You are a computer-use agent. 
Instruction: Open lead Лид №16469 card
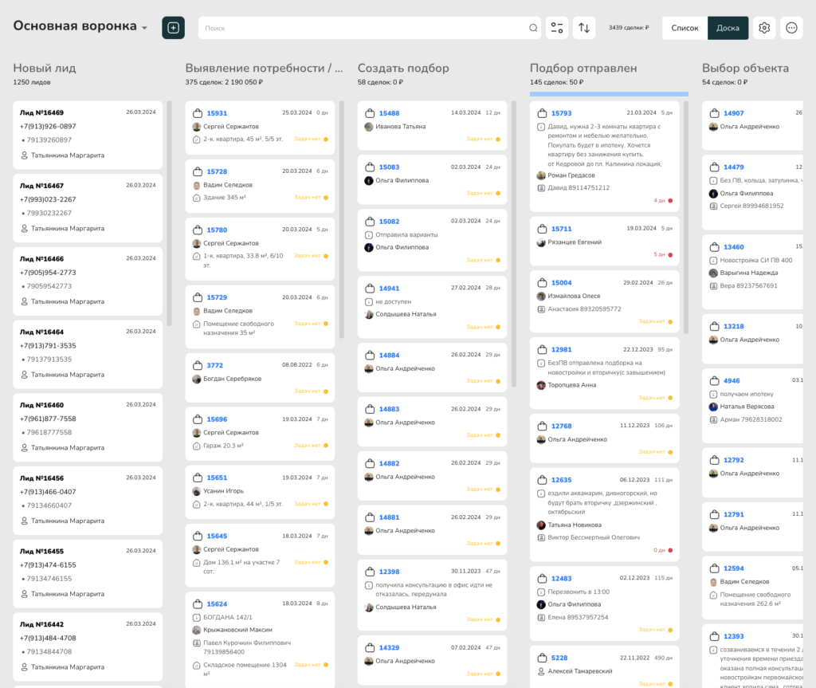pyautogui.click(x=41, y=112)
